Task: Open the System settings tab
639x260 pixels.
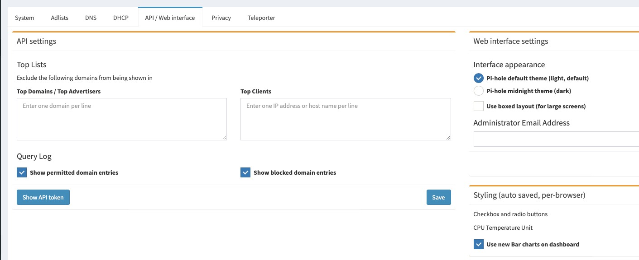Action: (x=24, y=18)
